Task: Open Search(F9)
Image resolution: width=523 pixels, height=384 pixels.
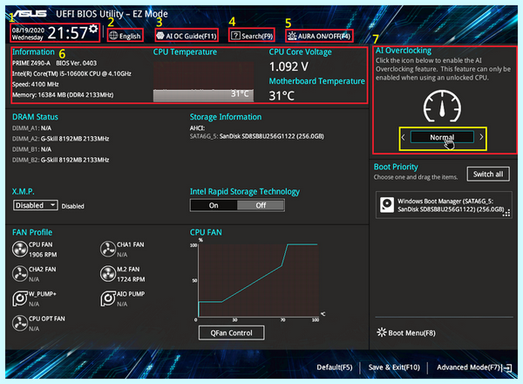Action: tap(252, 36)
